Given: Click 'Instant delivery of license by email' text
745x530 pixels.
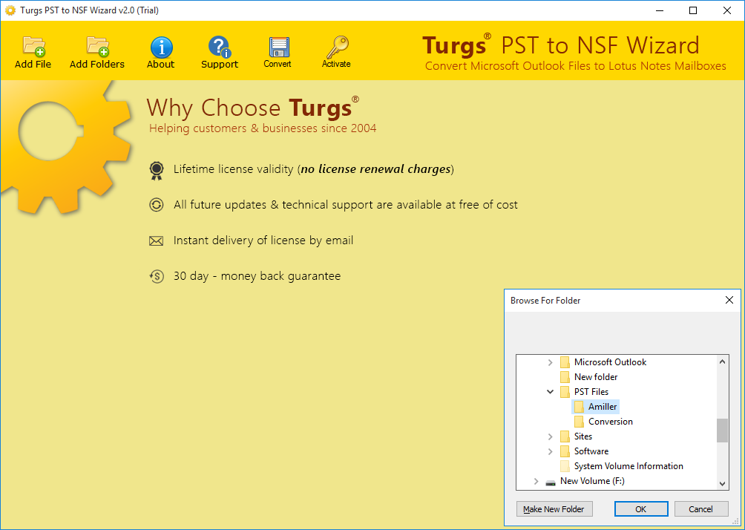Looking at the screenshot, I should [263, 241].
